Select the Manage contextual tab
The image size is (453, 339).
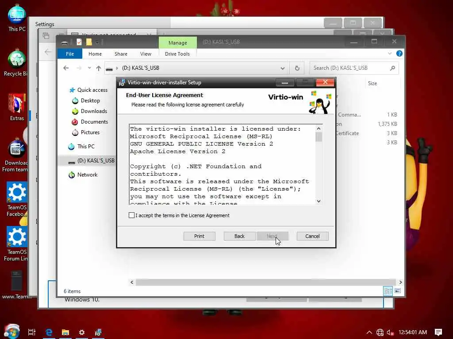pos(178,43)
